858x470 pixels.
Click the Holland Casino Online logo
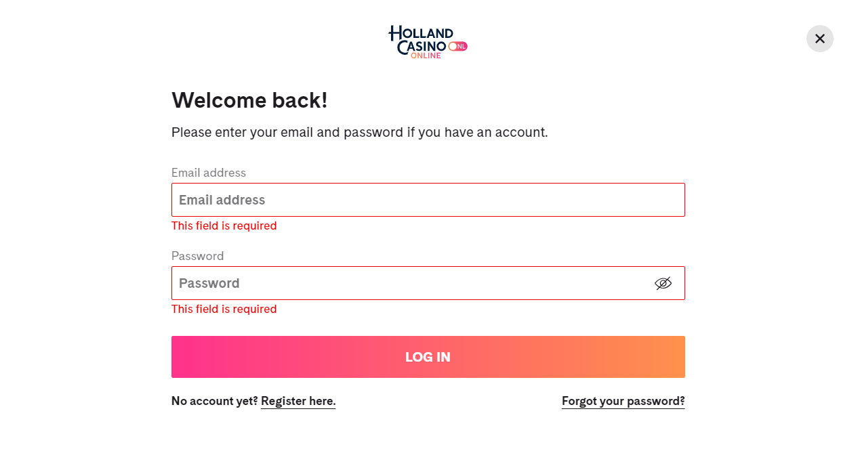pos(428,42)
